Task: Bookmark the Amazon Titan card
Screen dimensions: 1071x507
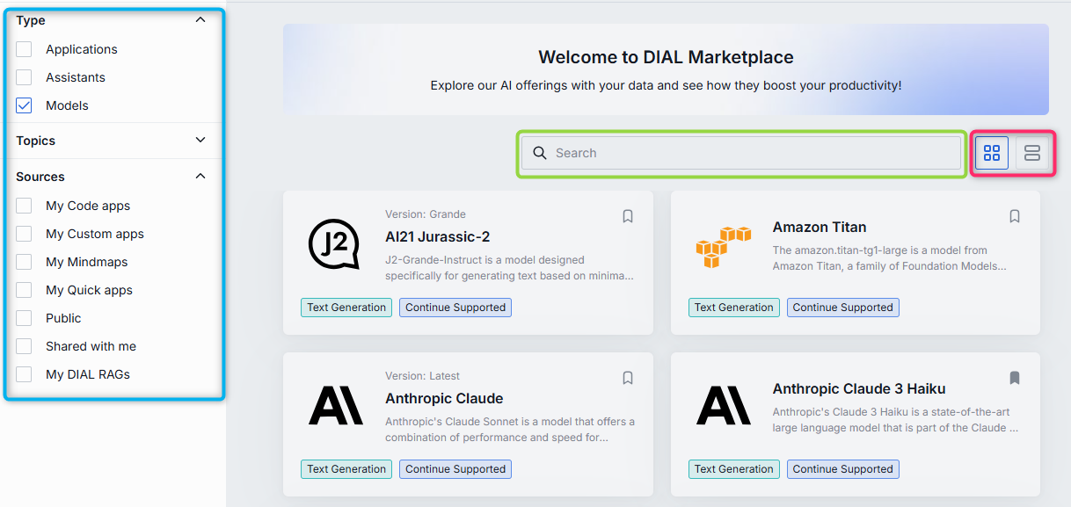Action: click(x=1015, y=216)
